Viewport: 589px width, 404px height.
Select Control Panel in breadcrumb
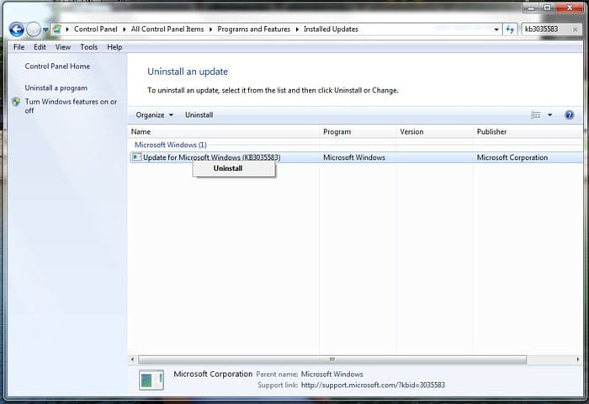(95, 29)
